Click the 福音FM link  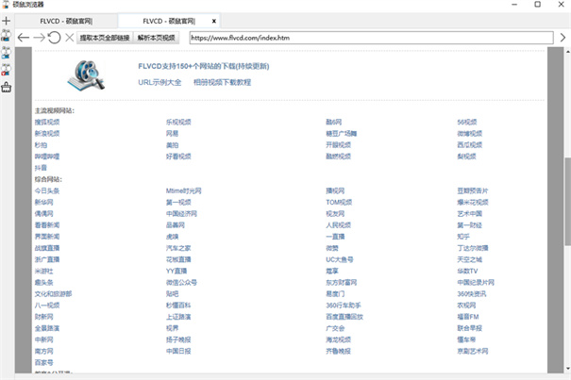click(468, 317)
